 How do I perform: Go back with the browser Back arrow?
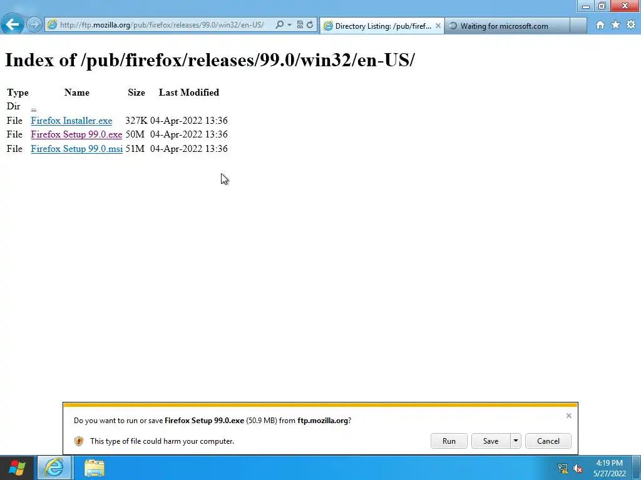point(13,24)
